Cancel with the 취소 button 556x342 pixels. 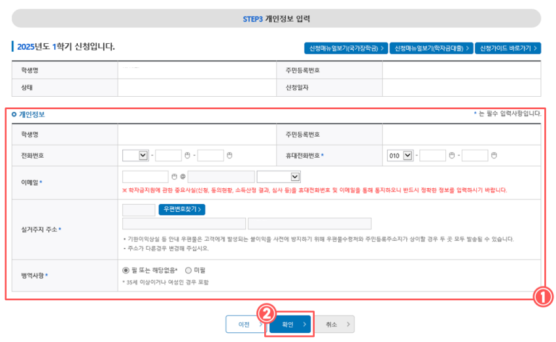tap(334, 324)
